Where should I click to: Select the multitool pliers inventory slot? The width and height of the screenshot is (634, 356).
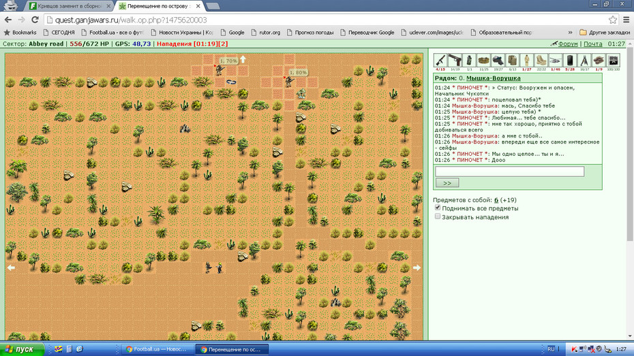point(584,60)
